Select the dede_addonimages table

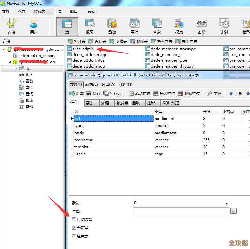pyautogui.click(x=91, y=55)
